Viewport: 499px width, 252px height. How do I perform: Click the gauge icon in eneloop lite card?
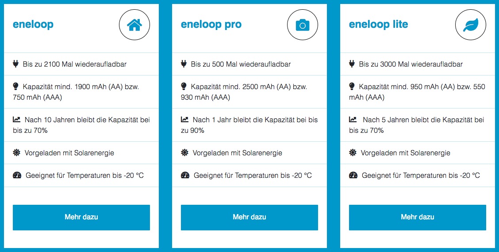point(353,175)
